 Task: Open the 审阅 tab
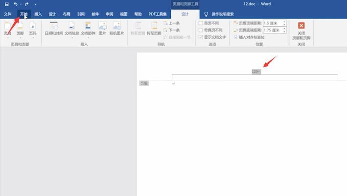109,14
